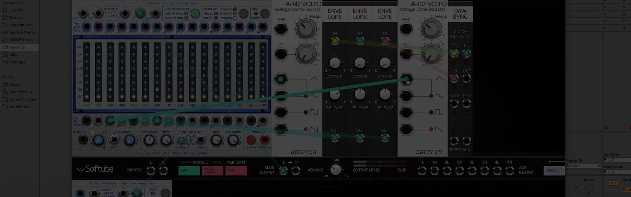Click the Instruments category icon in browser
The image size is (631, 197).
click(5, 25)
